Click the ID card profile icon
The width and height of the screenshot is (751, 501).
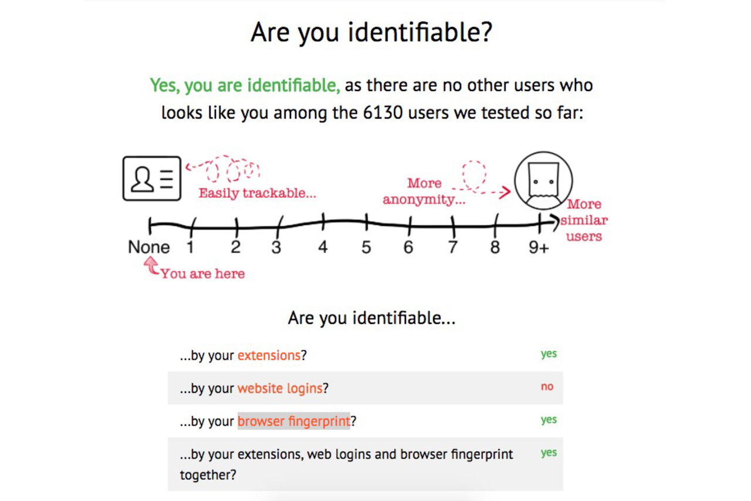click(x=151, y=178)
